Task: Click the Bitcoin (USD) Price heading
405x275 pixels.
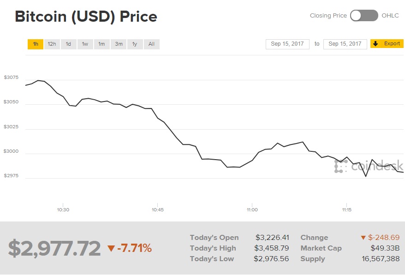Action: click(x=86, y=17)
